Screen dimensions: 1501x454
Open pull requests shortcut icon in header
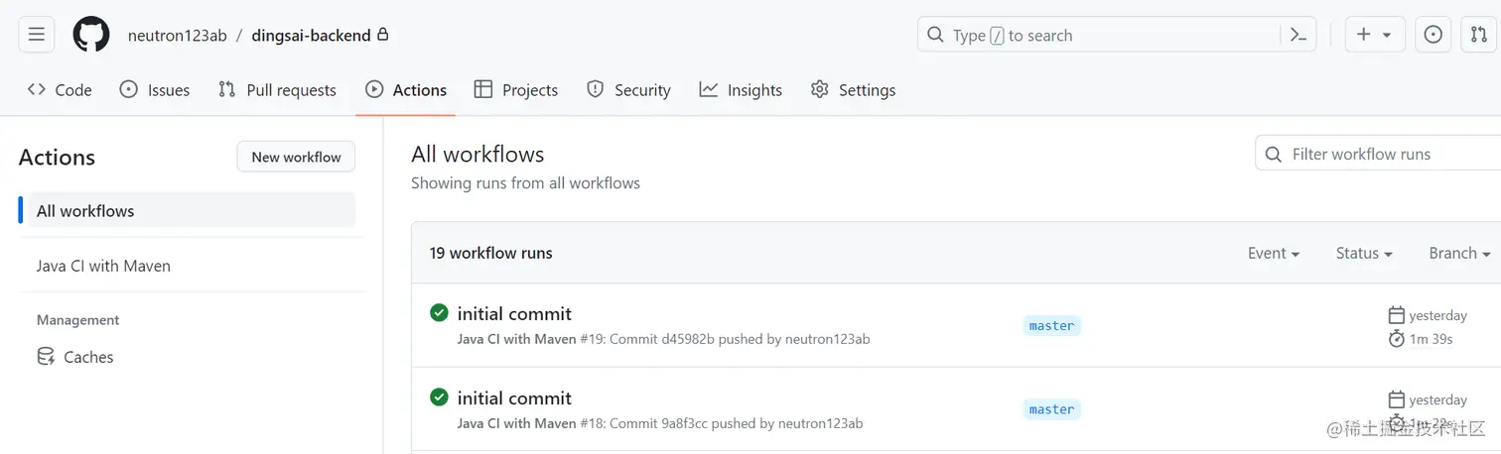(x=1478, y=35)
